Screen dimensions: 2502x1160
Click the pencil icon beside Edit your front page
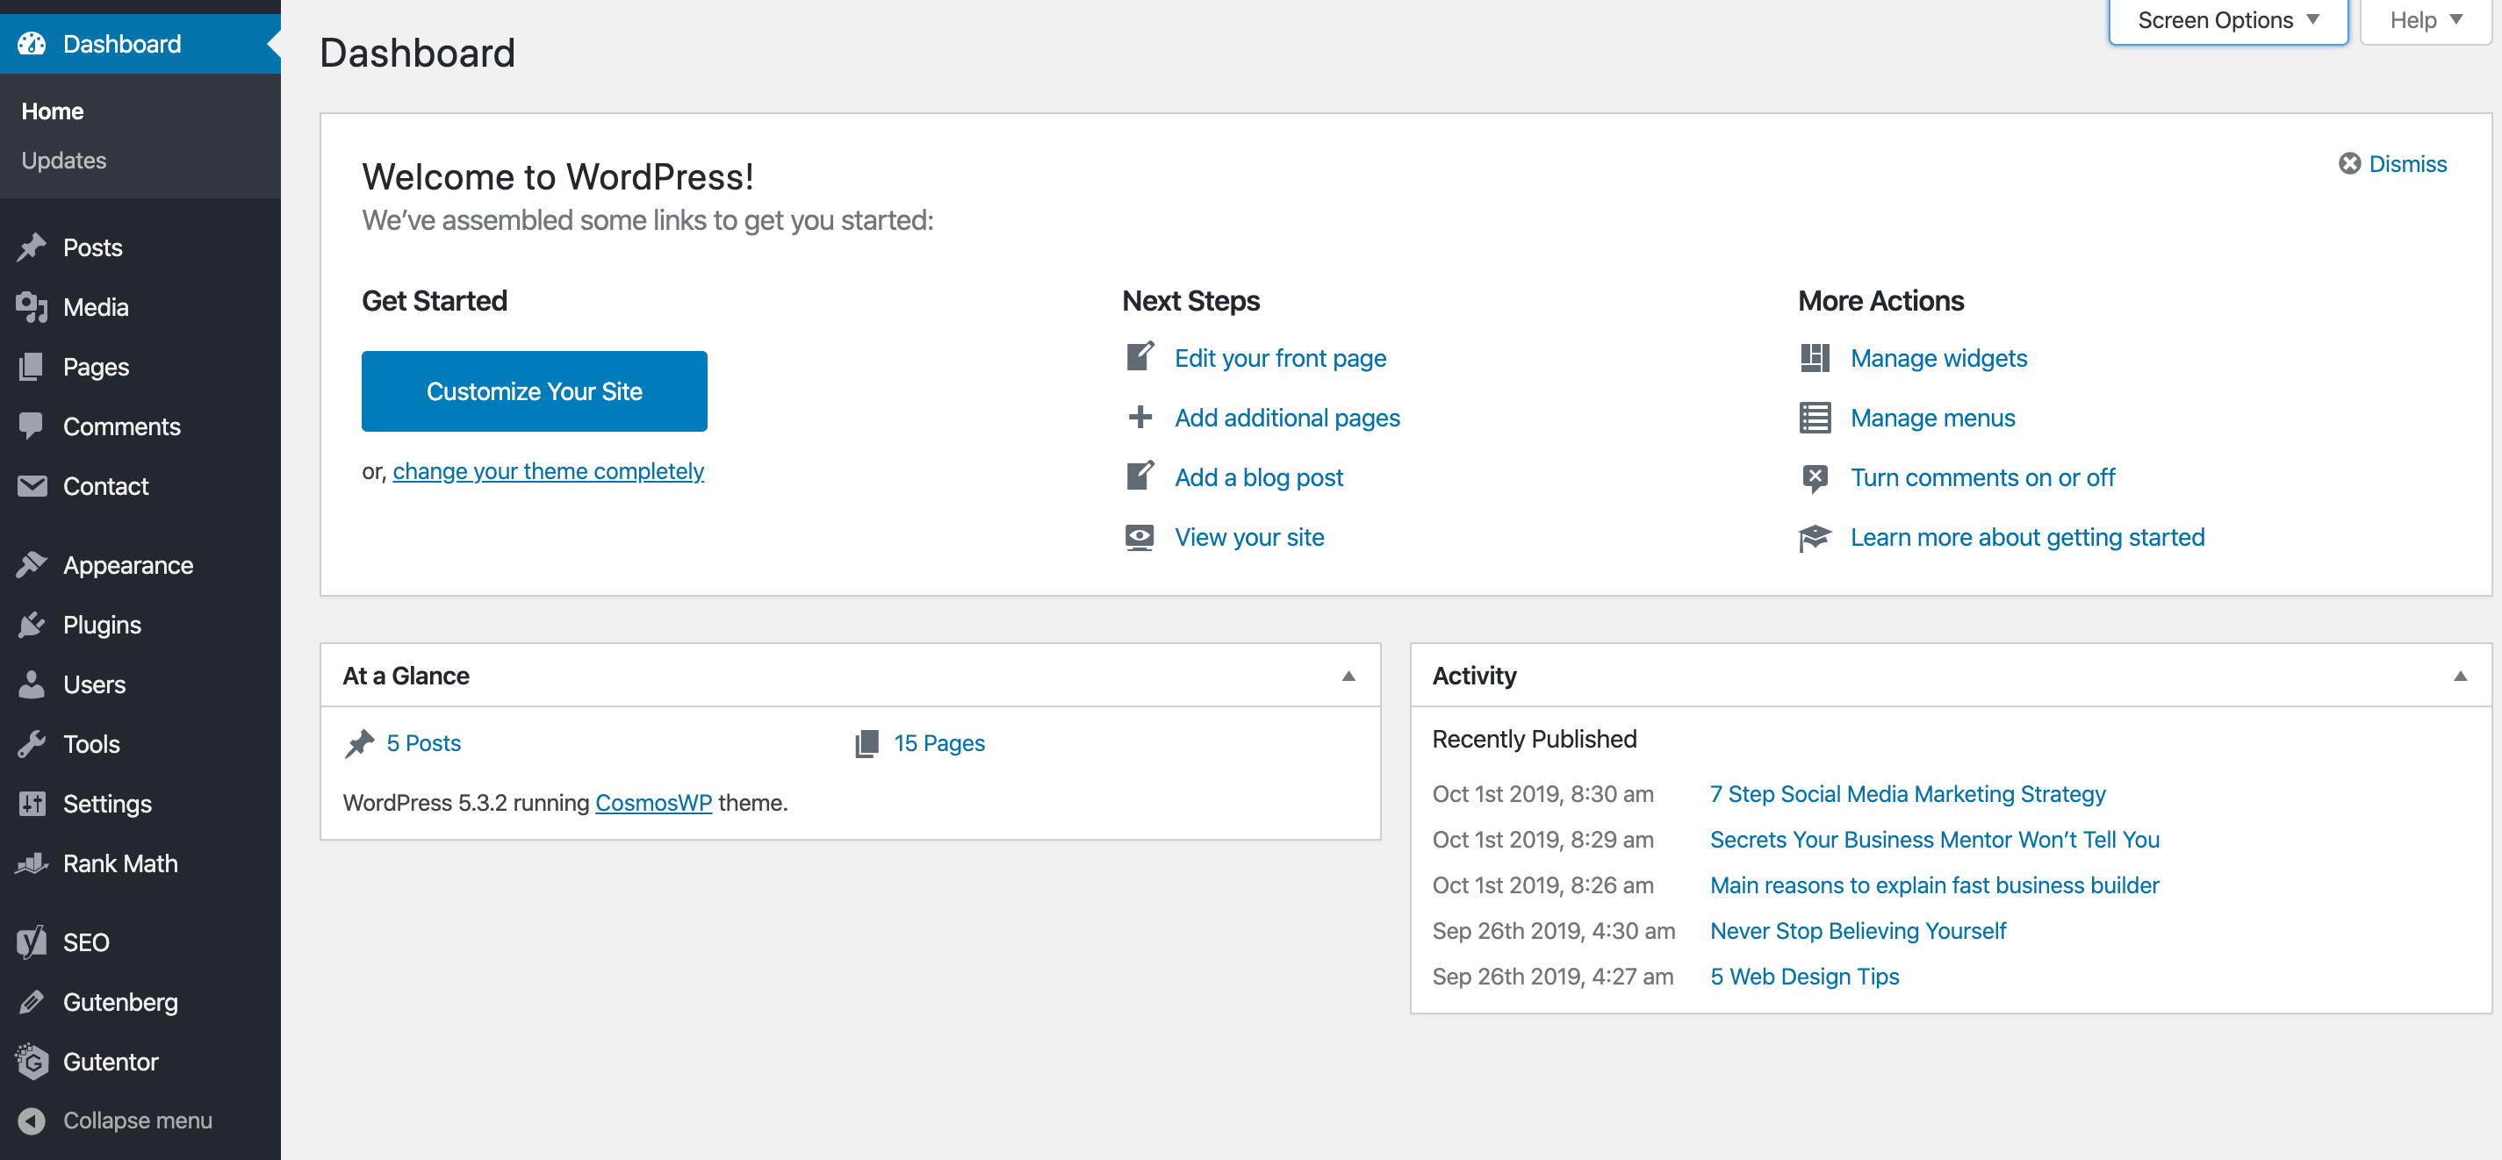(x=1140, y=357)
